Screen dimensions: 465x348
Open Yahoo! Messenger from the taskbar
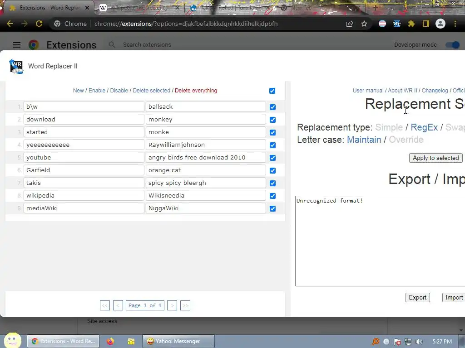click(178, 341)
